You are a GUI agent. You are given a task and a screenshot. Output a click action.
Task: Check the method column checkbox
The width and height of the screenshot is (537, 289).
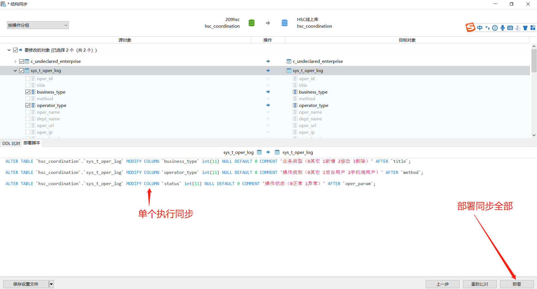(x=28, y=99)
